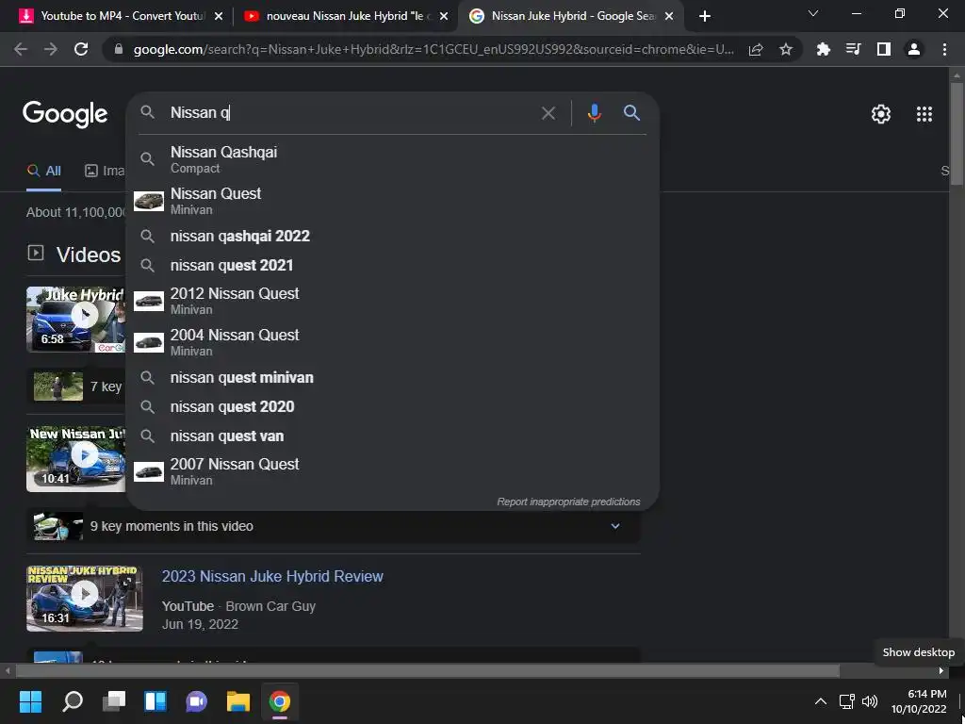The image size is (965, 724).
Task: Show hidden tray icons chevron
Action: pos(821,701)
